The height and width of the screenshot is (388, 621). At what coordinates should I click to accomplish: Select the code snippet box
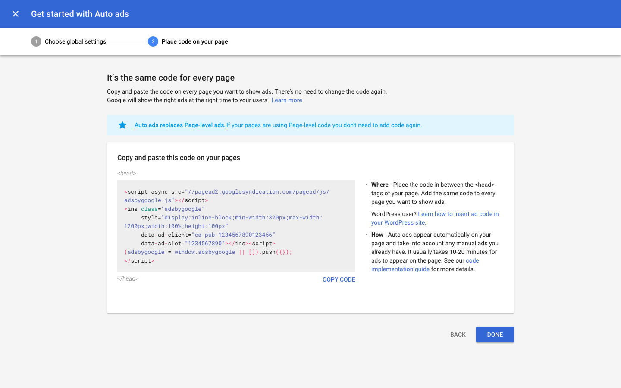(x=236, y=226)
